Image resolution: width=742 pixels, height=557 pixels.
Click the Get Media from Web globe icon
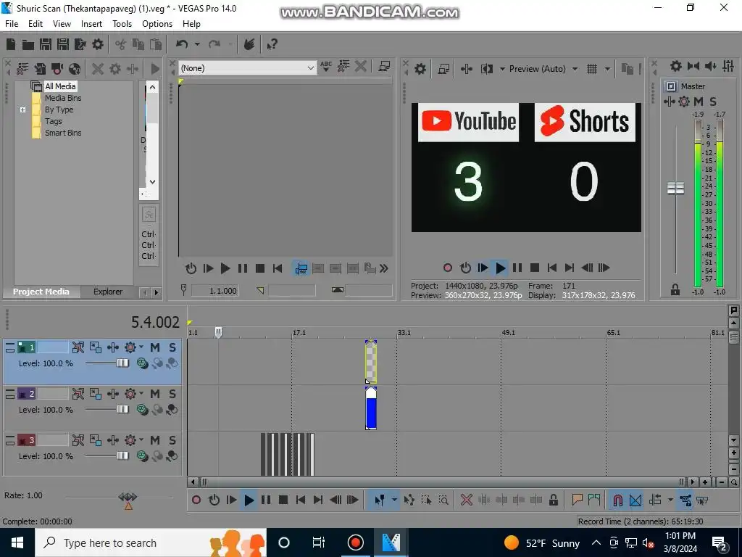[x=75, y=69]
